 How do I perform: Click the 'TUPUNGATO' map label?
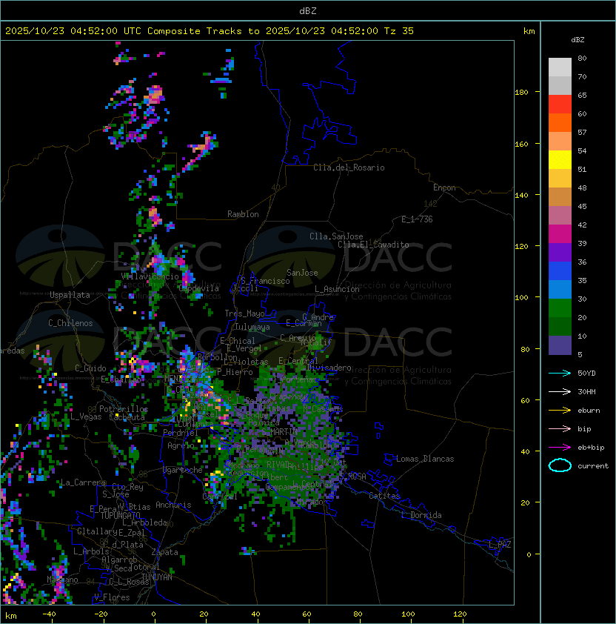(x=120, y=515)
